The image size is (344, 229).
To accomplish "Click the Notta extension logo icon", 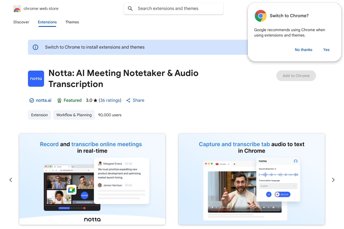I will 36,79.
